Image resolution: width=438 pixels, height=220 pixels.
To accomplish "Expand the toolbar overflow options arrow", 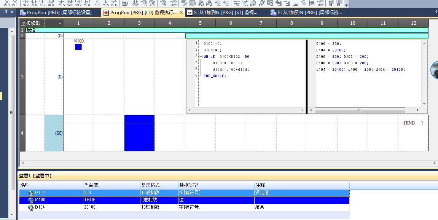I will coord(347,5).
